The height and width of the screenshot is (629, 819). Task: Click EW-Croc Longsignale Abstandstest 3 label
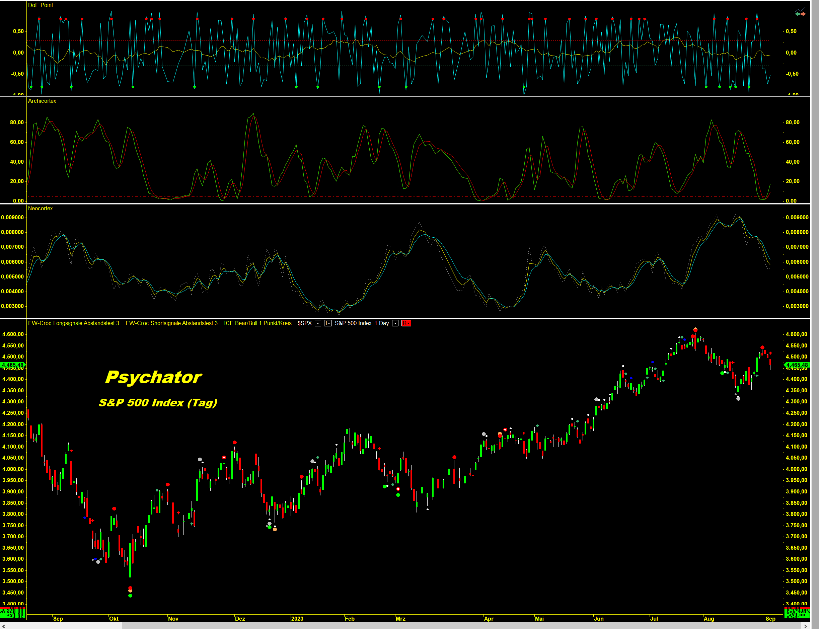coord(73,323)
